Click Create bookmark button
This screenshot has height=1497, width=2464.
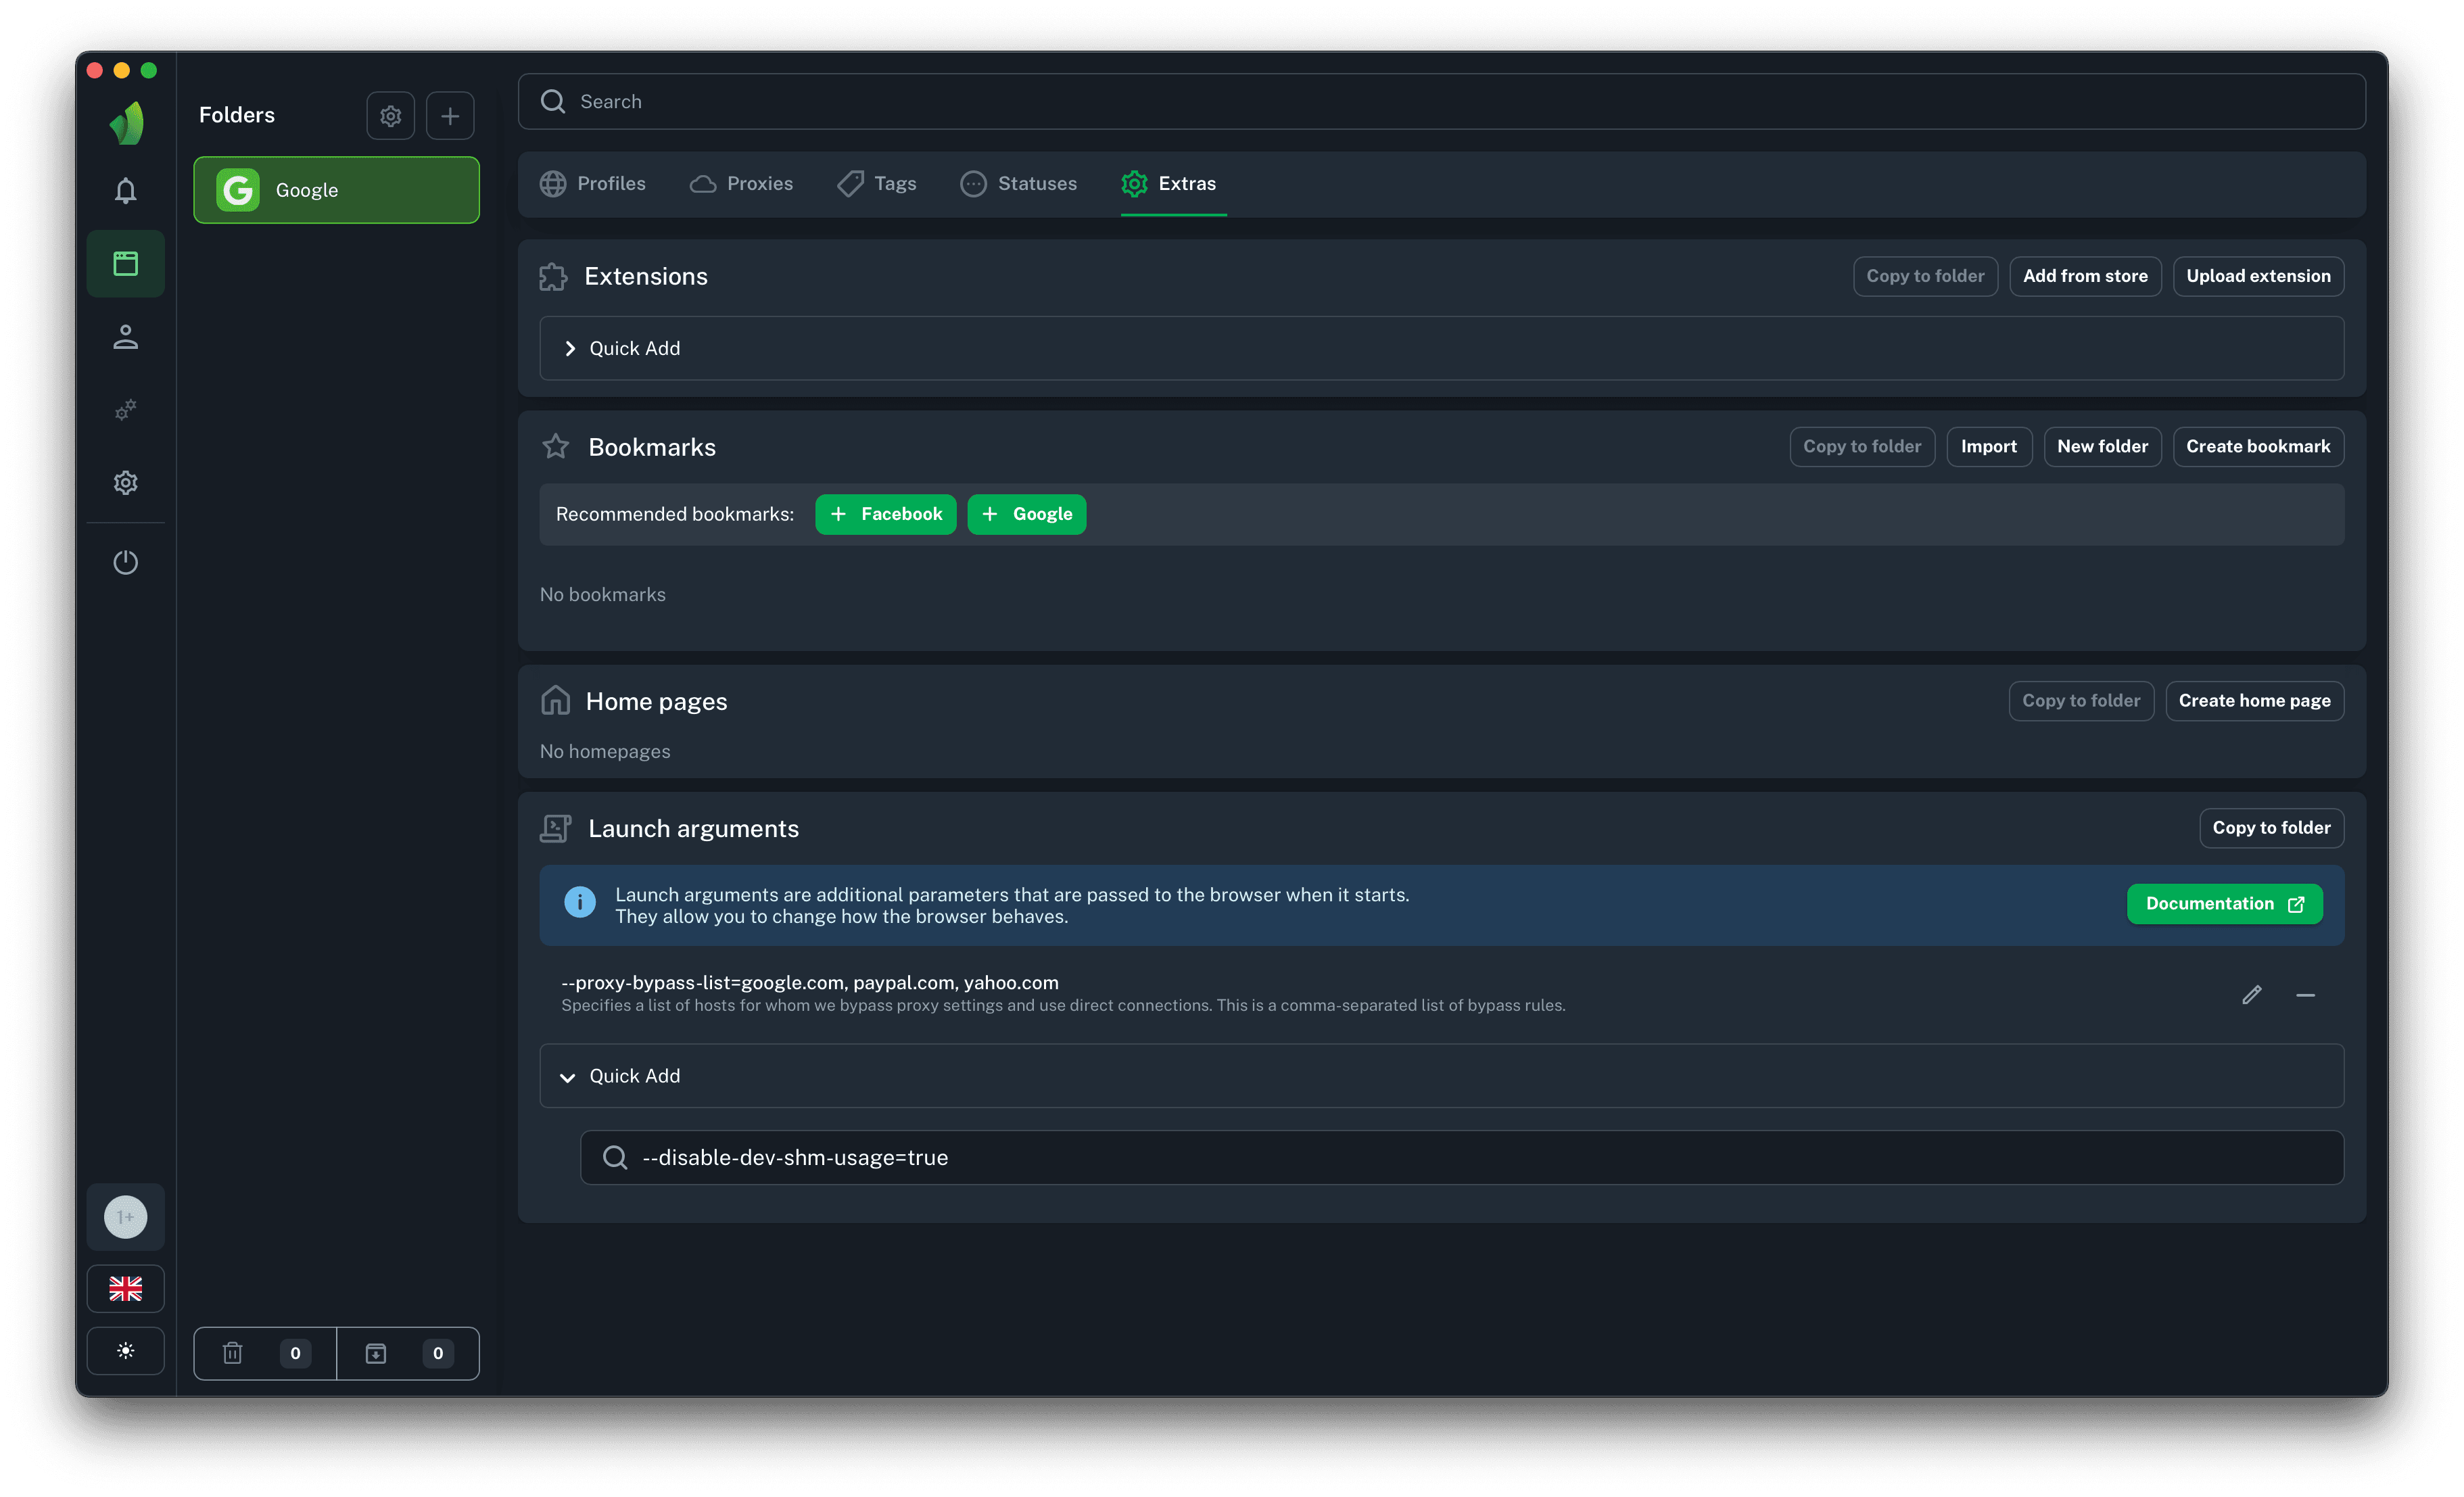click(x=2258, y=447)
